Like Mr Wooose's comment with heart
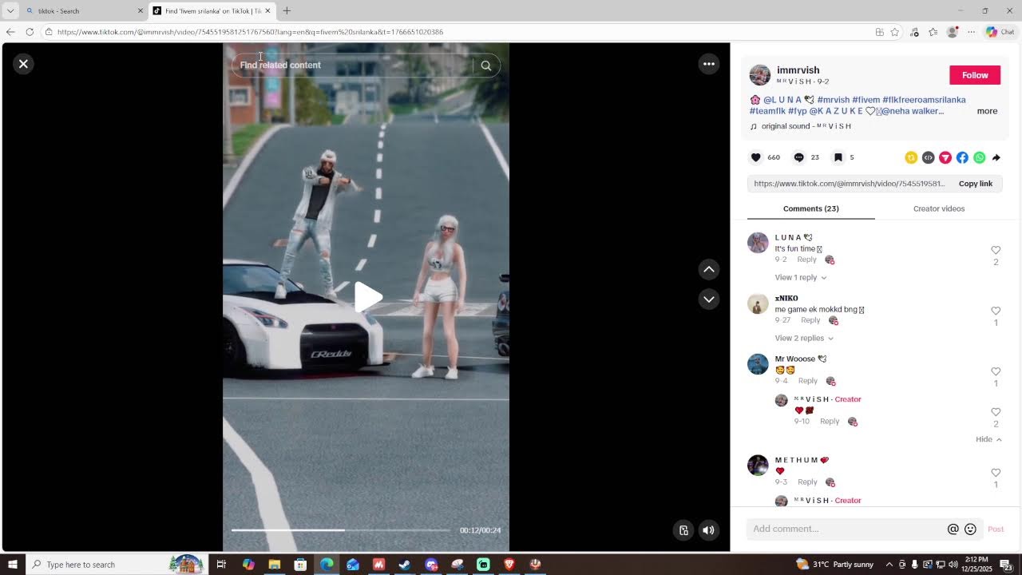This screenshot has width=1022, height=575. tap(996, 371)
